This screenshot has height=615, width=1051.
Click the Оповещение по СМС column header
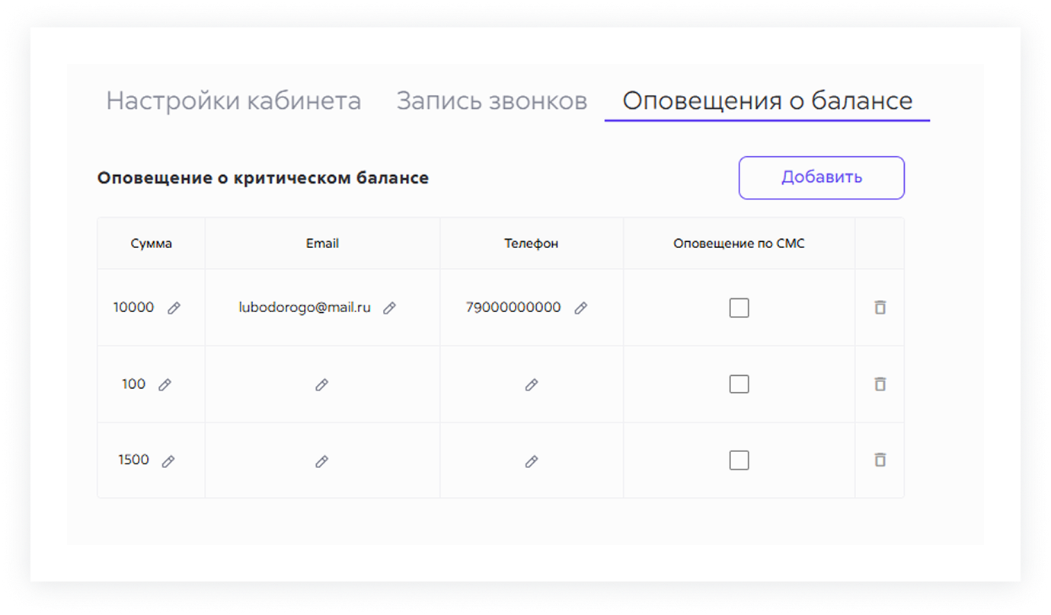[738, 243]
